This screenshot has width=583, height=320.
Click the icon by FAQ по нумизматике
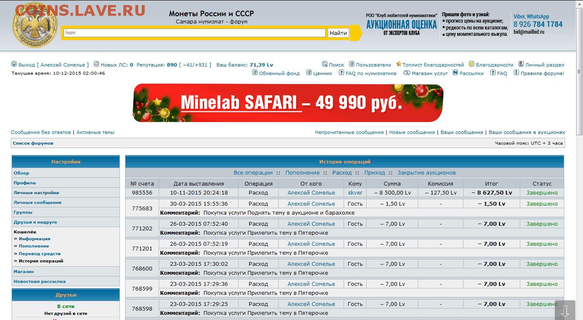pyautogui.click(x=341, y=73)
